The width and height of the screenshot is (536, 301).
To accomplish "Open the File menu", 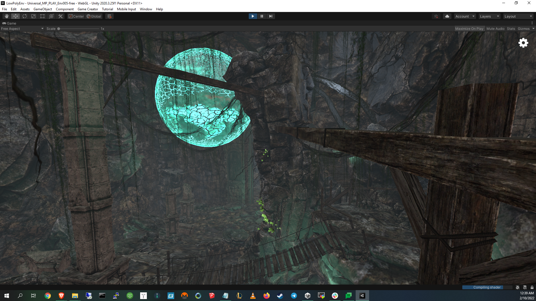I will 4,9.
